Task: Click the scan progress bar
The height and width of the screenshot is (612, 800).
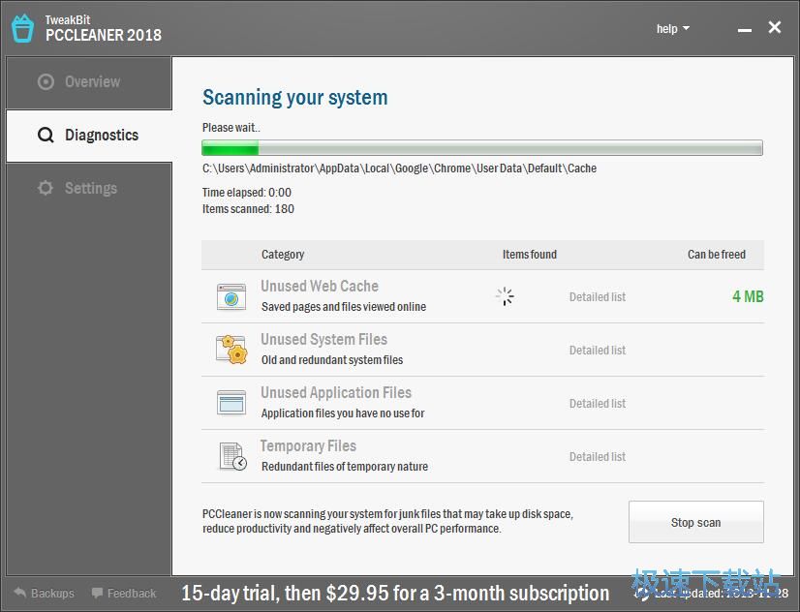Action: coord(482,147)
